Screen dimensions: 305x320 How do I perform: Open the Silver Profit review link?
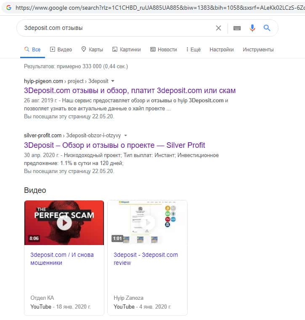coord(114,145)
